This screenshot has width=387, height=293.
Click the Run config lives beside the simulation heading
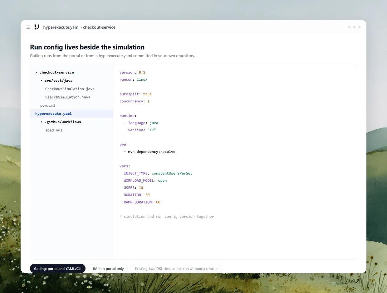tap(87, 47)
